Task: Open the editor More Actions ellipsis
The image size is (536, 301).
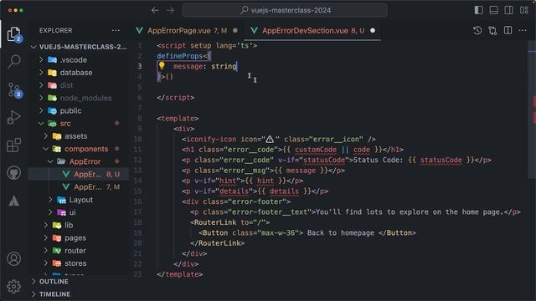Action: pyautogui.click(x=523, y=31)
